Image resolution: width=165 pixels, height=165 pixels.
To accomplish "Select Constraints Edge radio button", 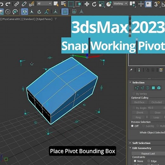I will (x=148, y=161).
